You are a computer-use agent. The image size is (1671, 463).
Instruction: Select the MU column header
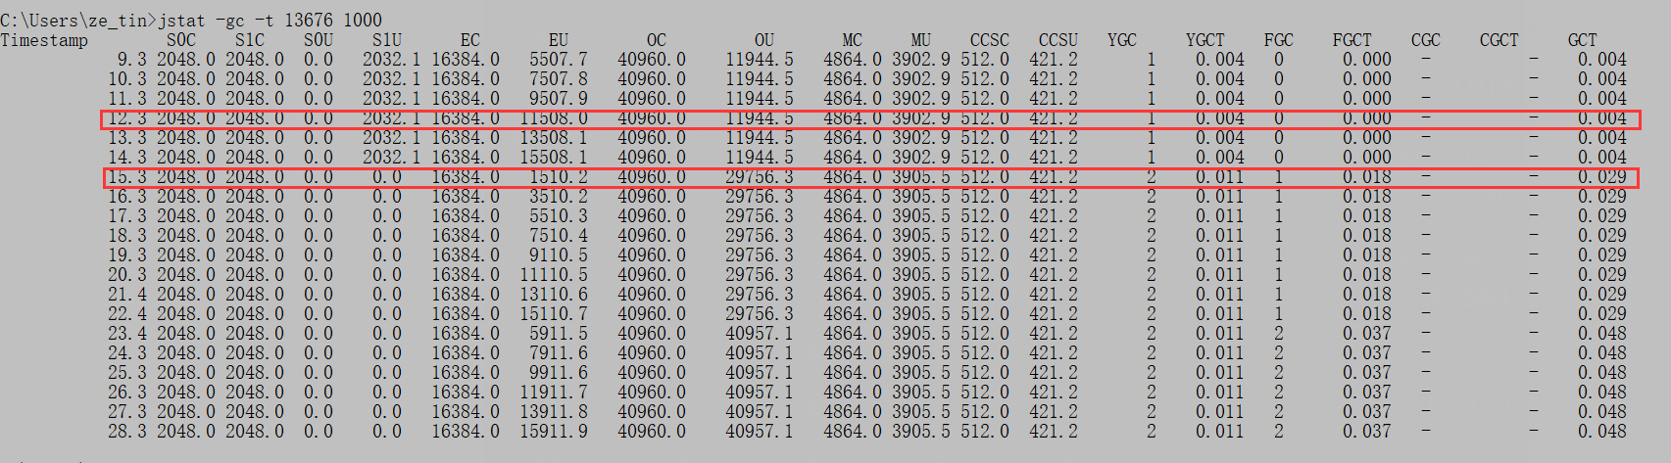(x=921, y=40)
